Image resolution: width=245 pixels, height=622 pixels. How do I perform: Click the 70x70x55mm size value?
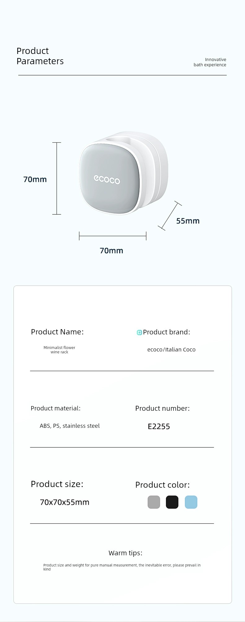(65, 502)
